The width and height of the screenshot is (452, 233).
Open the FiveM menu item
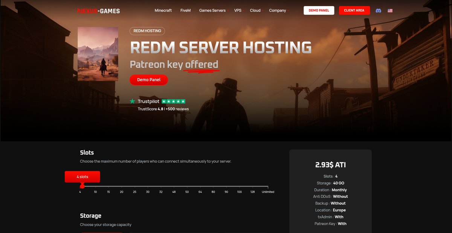pyautogui.click(x=185, y=11)
